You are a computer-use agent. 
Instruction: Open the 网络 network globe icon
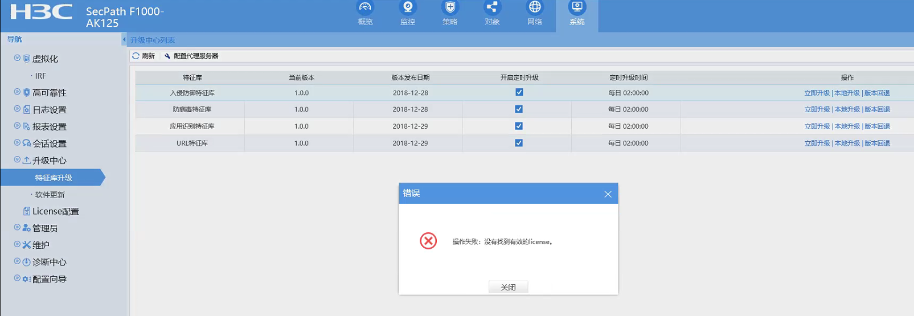535,8
